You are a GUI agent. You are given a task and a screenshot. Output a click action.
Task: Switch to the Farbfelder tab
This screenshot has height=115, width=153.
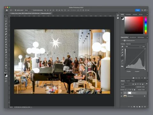[128, 14]
